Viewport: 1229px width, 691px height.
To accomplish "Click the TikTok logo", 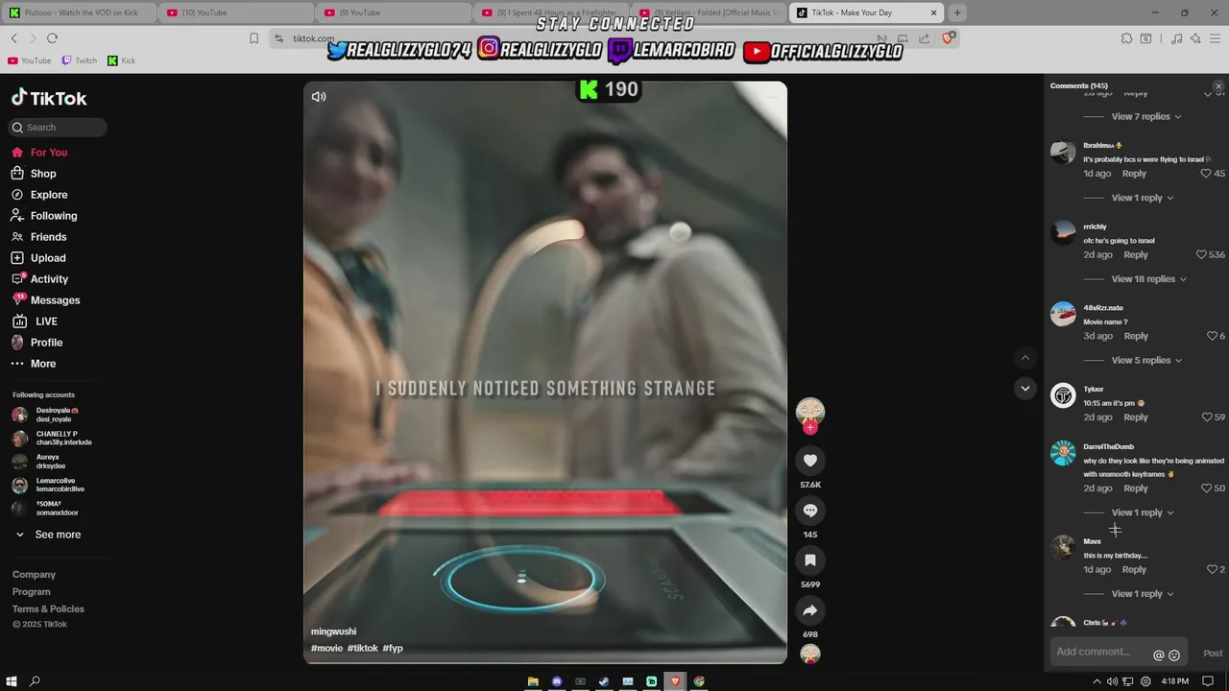I will (49, 98).
